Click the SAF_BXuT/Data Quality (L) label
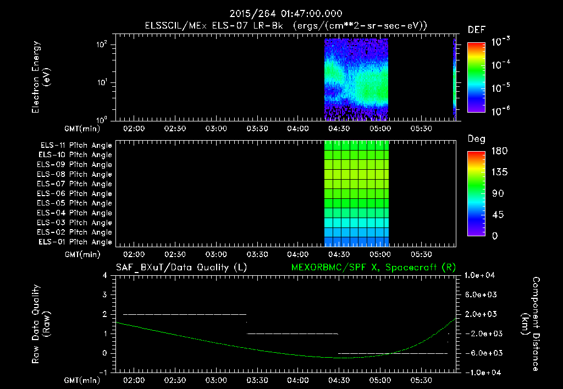This screenshot has height=389, width=563. coord(181,268)
